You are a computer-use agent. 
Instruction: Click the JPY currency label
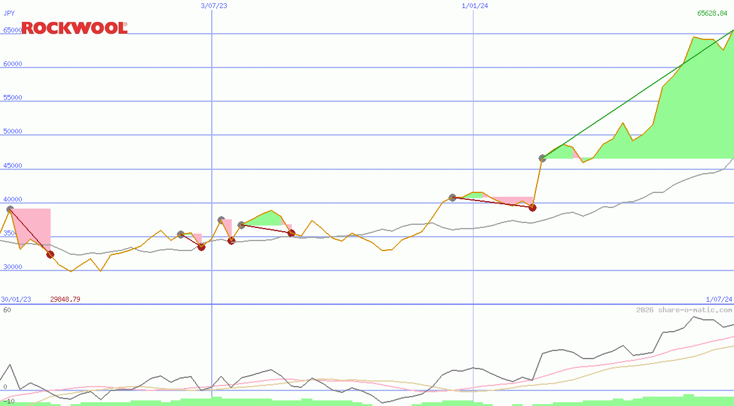click(x=9, y=13)
